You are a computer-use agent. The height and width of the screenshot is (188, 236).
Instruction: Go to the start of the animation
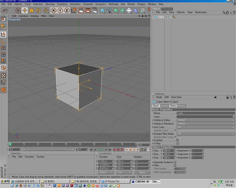[x=91, y=150]
